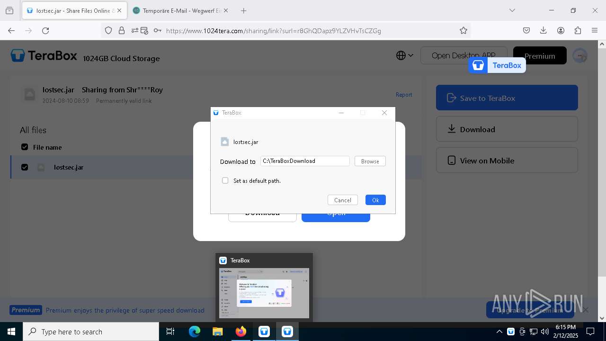This screenshot has height=341, width=606.
Task: Click the volume icon in tray
Action: click(x=545, y=332)
